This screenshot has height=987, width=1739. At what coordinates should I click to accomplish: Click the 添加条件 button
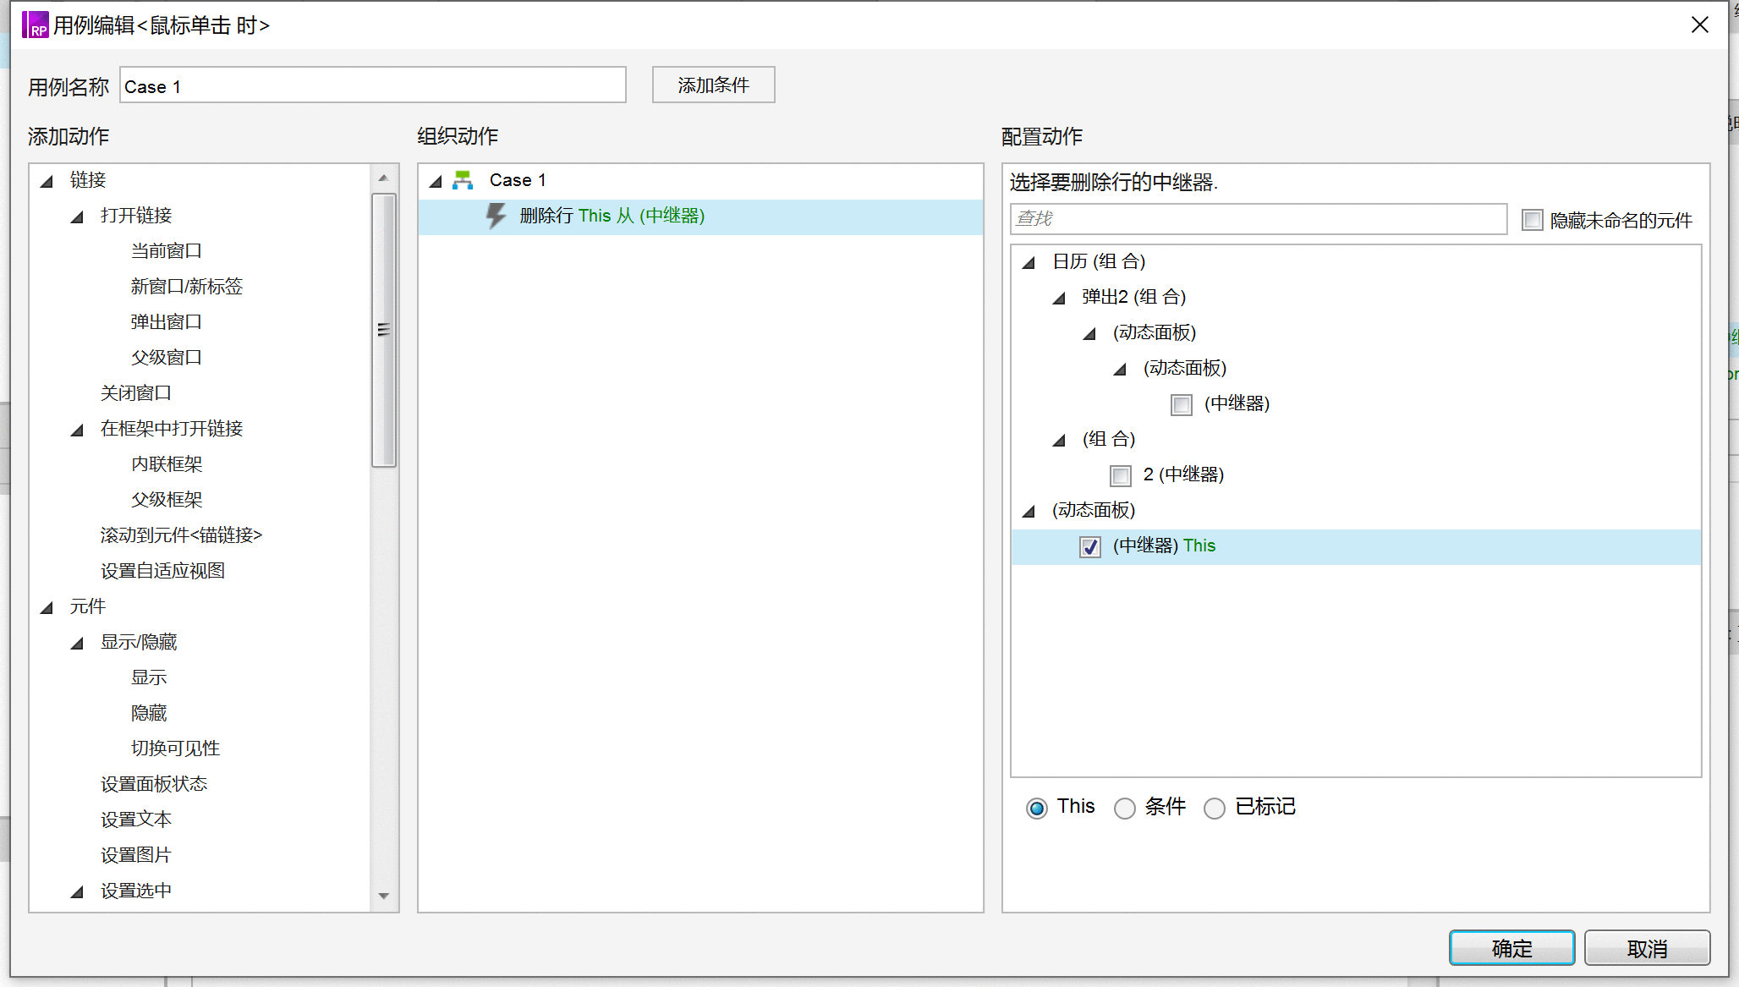(713, 85)
